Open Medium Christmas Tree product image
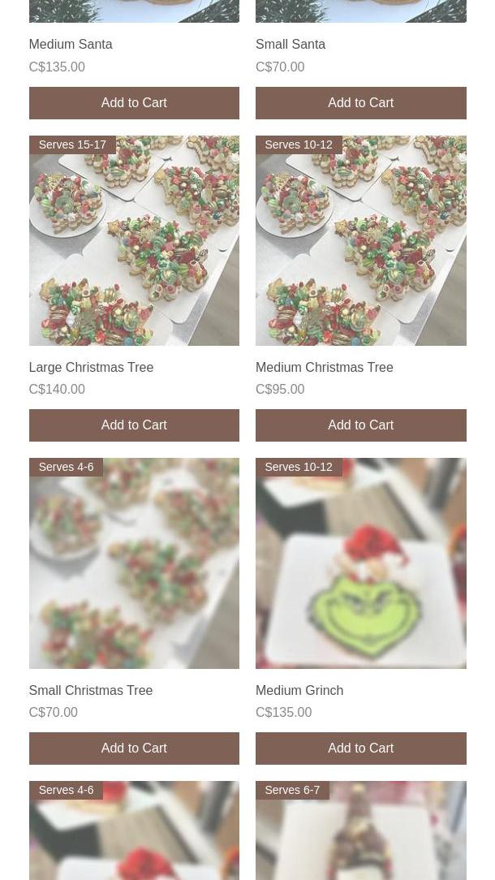 [361, 241]
